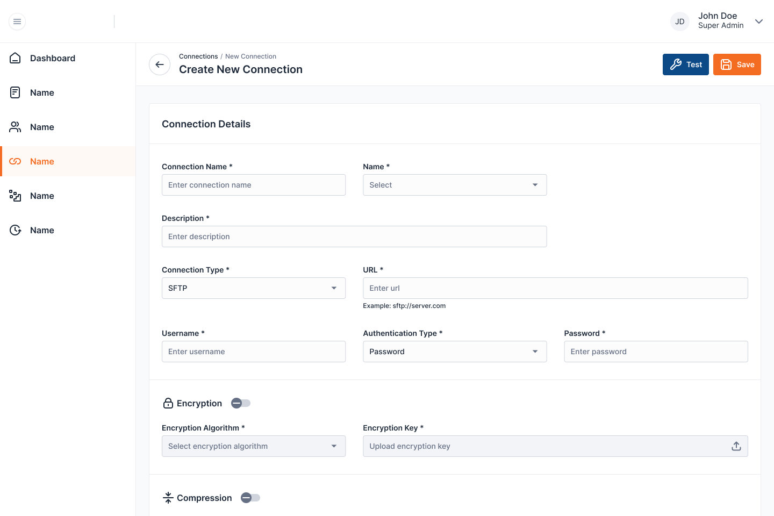Click the New Connection breadcrumb

(x=250, y=56)
